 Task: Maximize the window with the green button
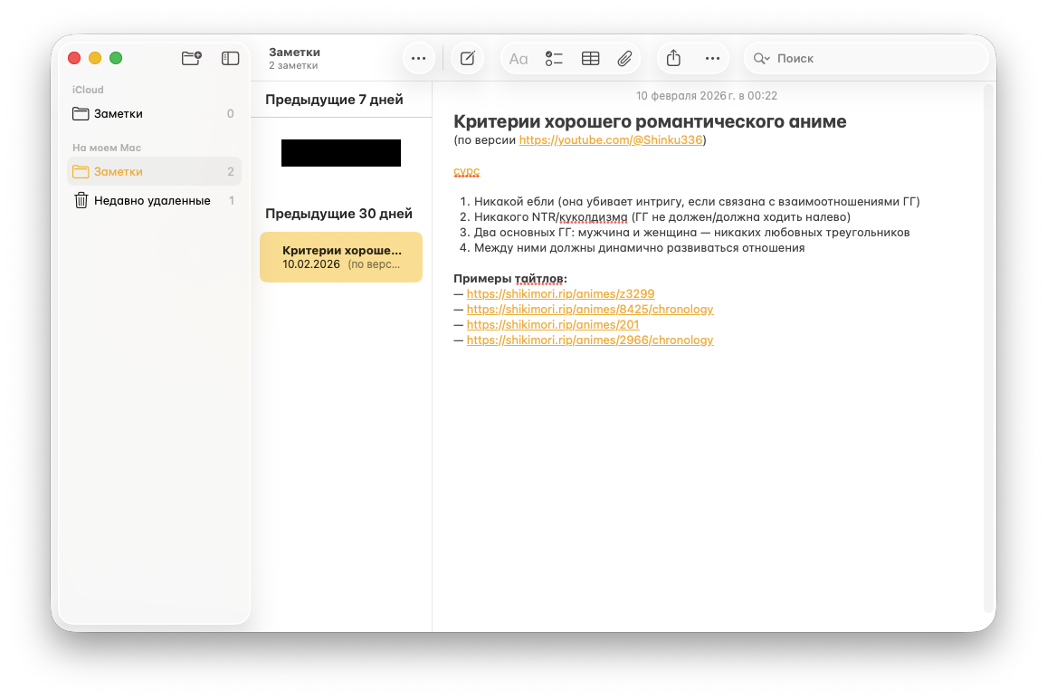[116, 58]
